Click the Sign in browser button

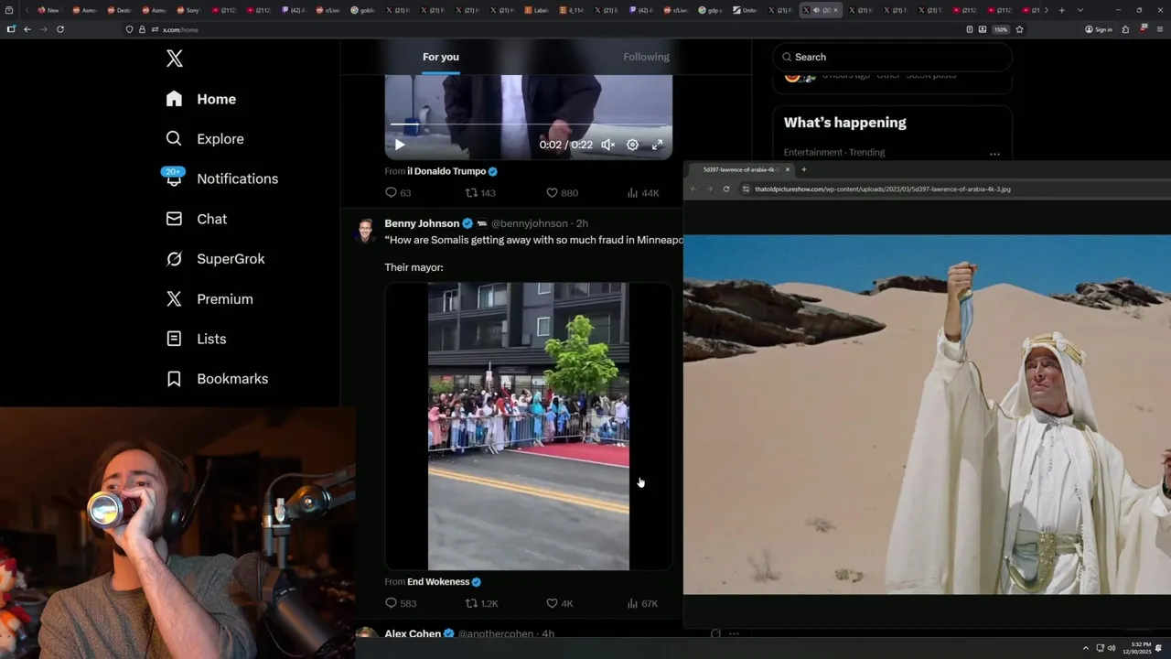click(x=1099, y=29)
